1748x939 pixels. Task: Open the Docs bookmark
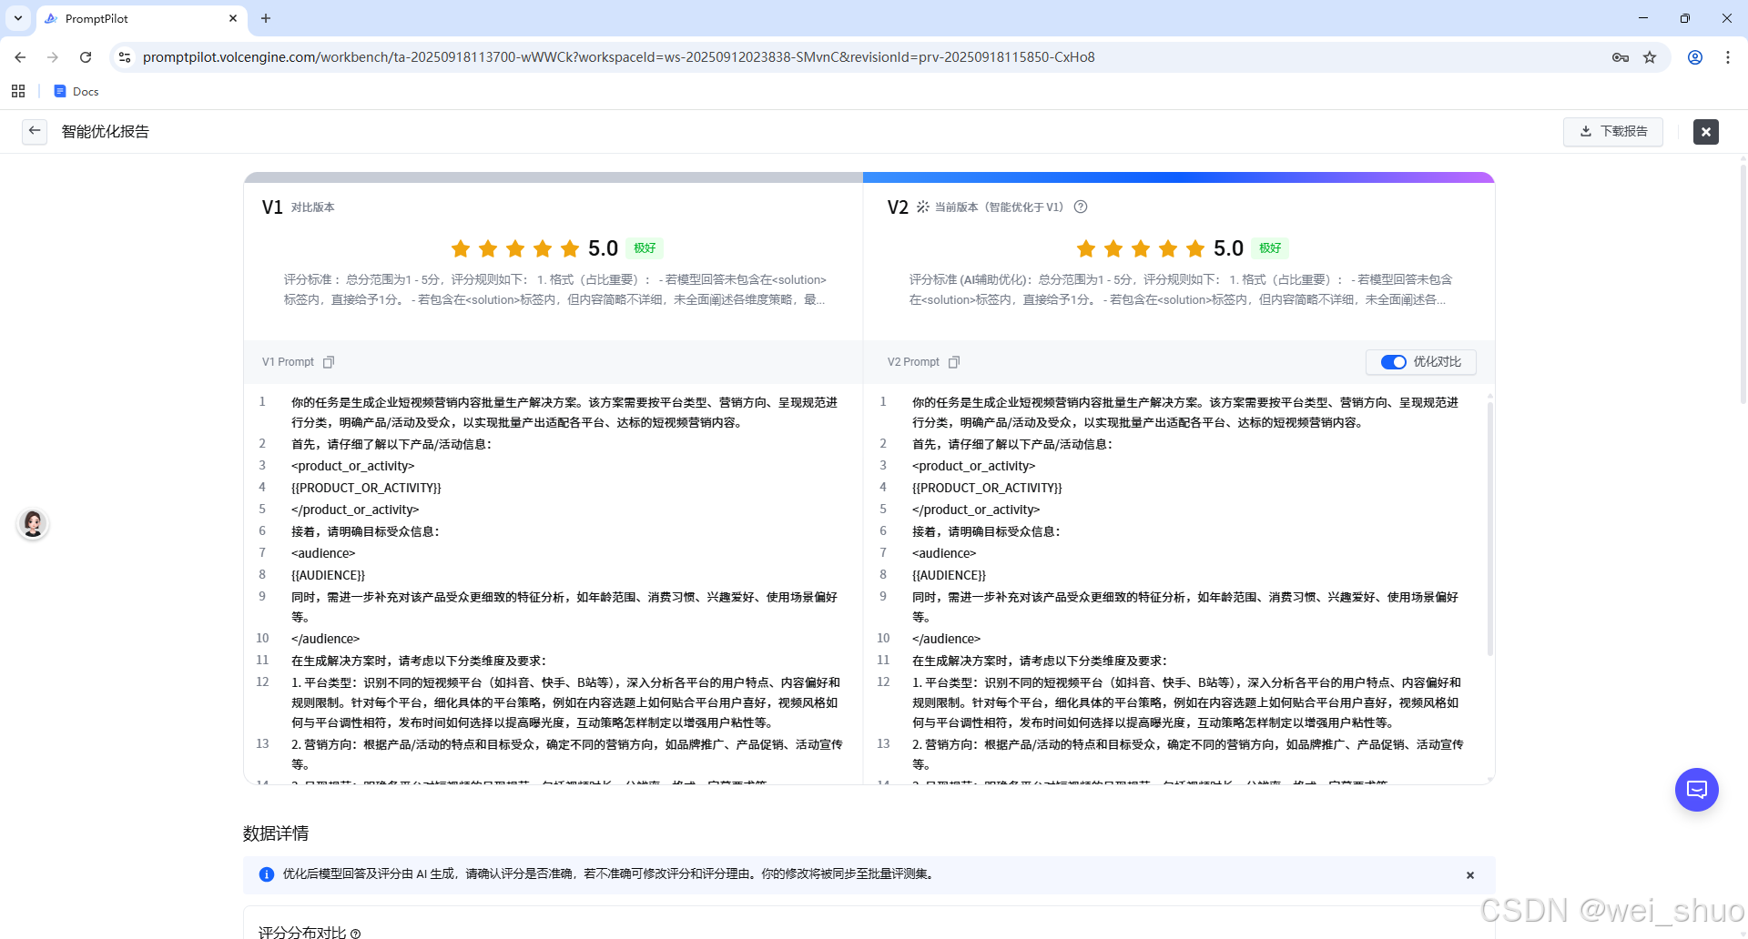click(76, 91)
